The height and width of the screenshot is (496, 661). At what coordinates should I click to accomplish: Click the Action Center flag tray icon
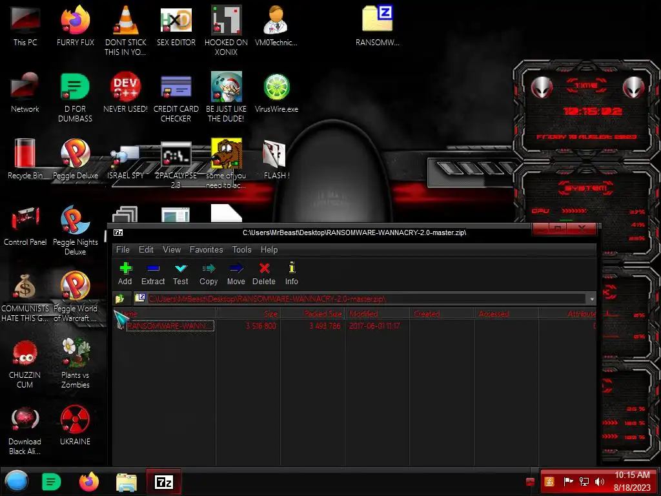(x=568, y=482)
